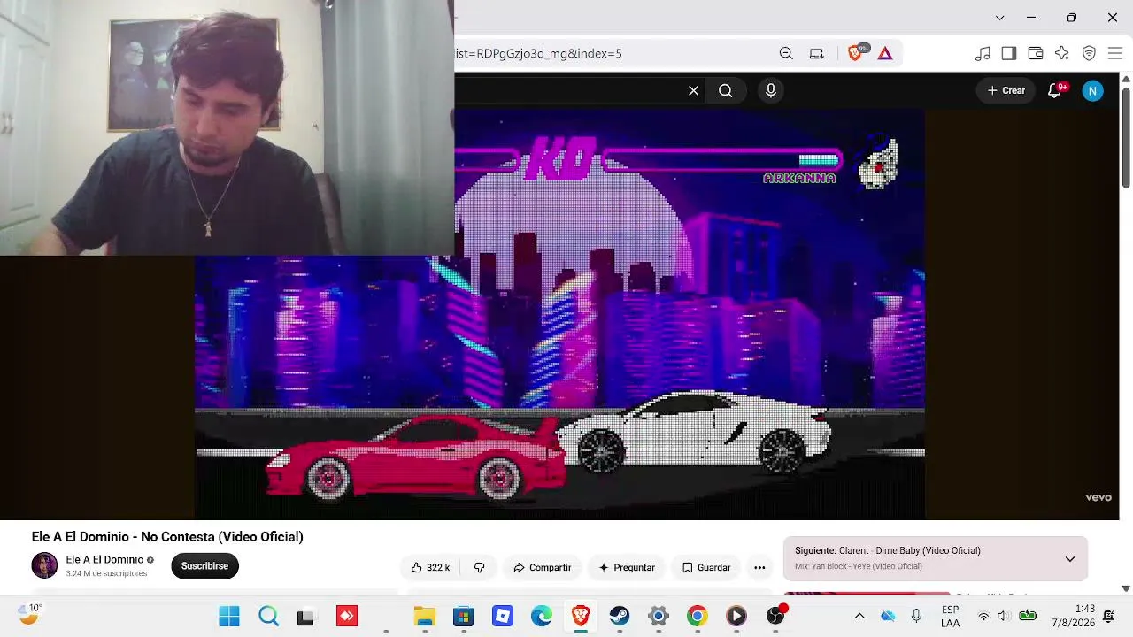Save video with Guardar button

(706, 567)
